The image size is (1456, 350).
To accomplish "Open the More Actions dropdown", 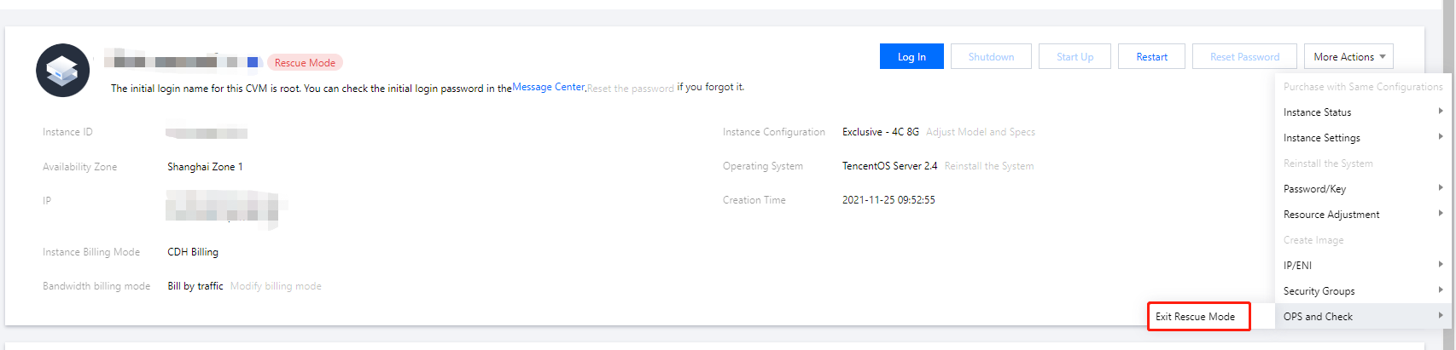I will (1348, 57).
